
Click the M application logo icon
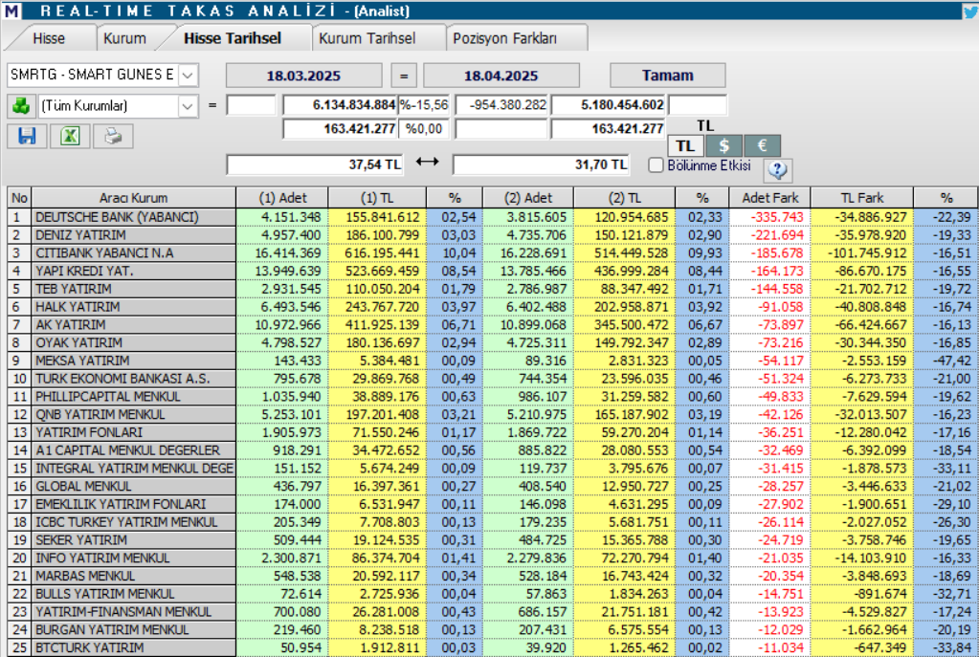[11, 11]
